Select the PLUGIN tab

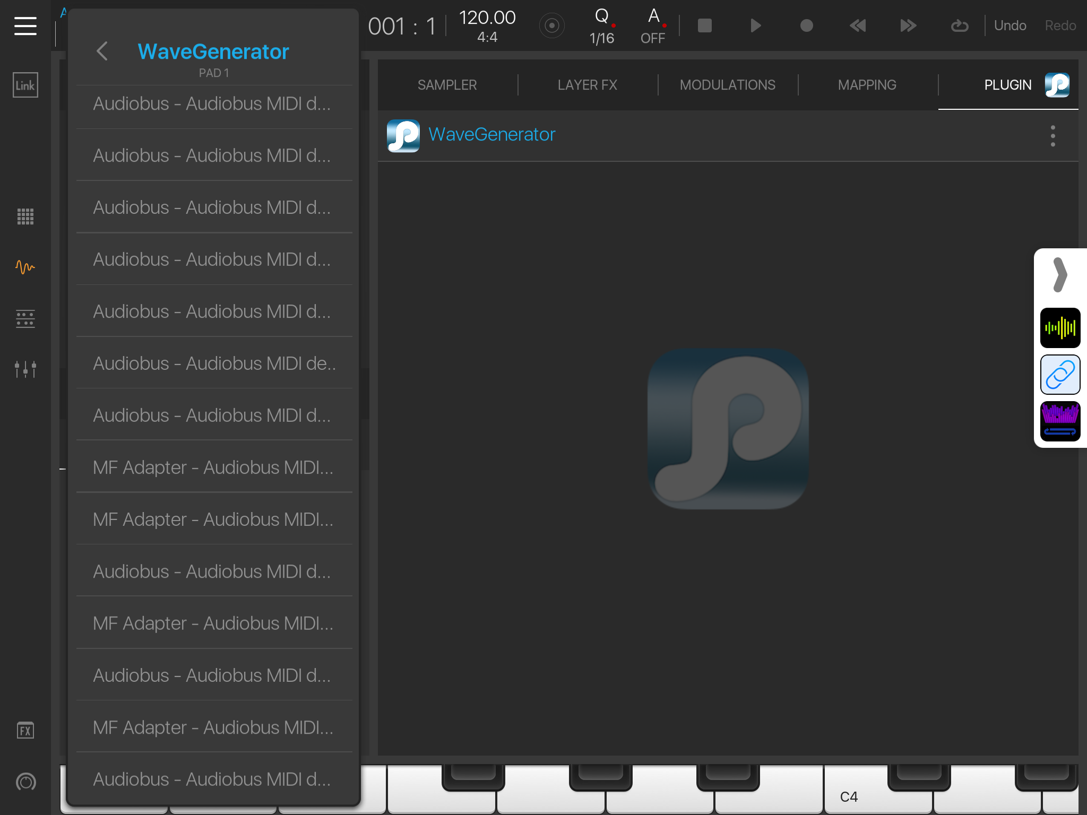(x=1007, y=85)
